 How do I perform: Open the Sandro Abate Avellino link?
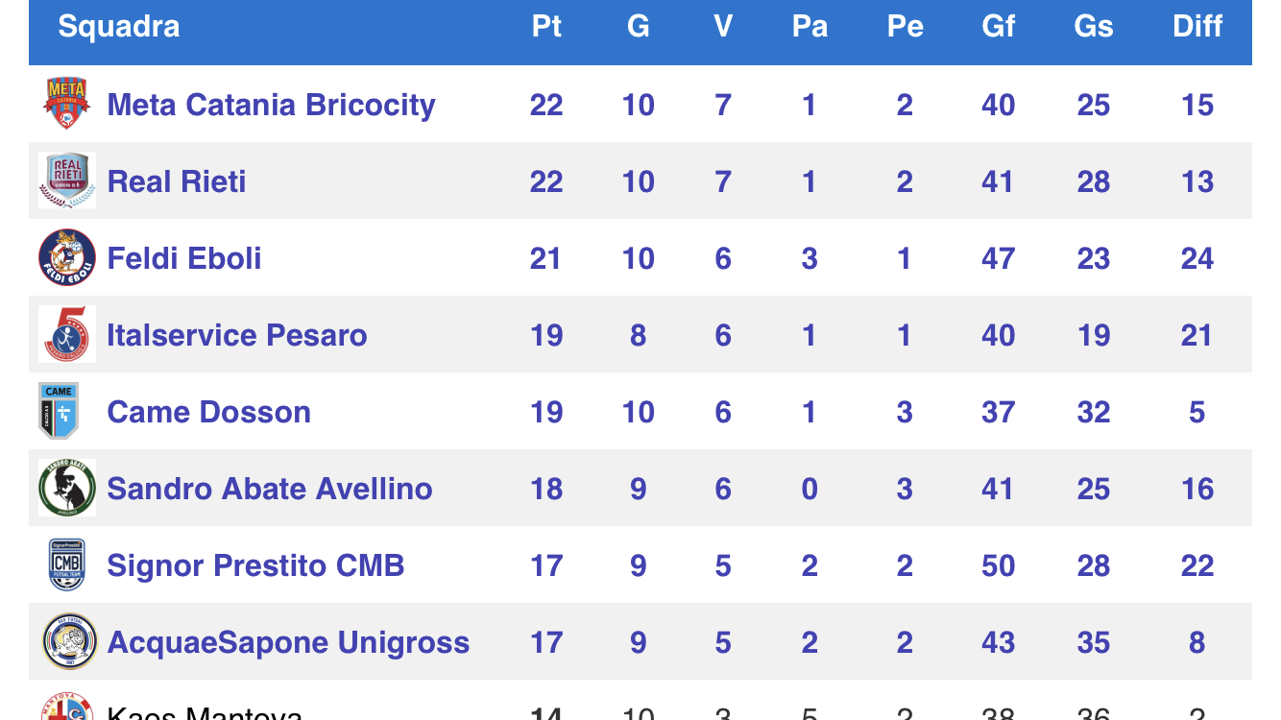click(270, 489)
